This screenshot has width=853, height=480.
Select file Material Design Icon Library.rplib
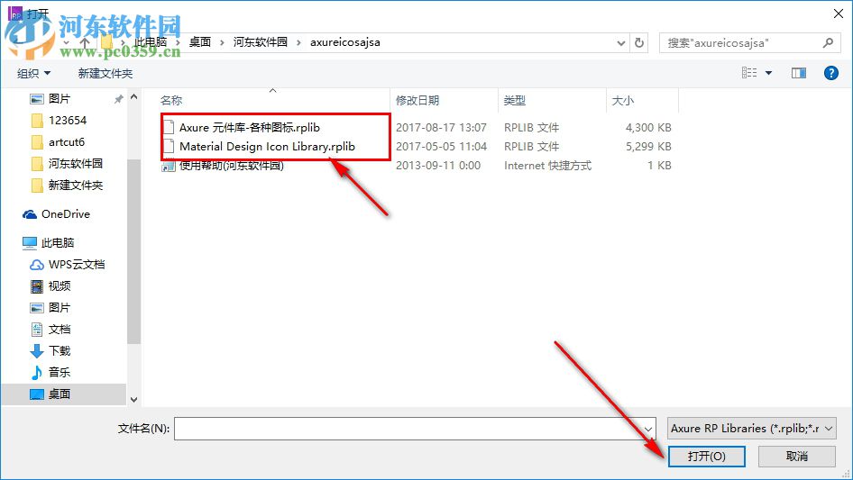(267, 146)
